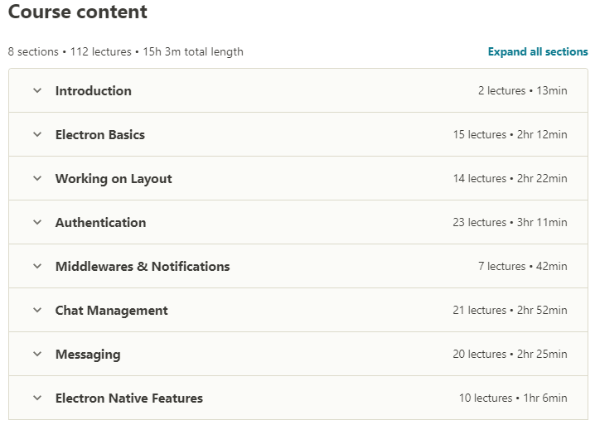
Task: Click the Authentication section title
Action: point(100,222)
